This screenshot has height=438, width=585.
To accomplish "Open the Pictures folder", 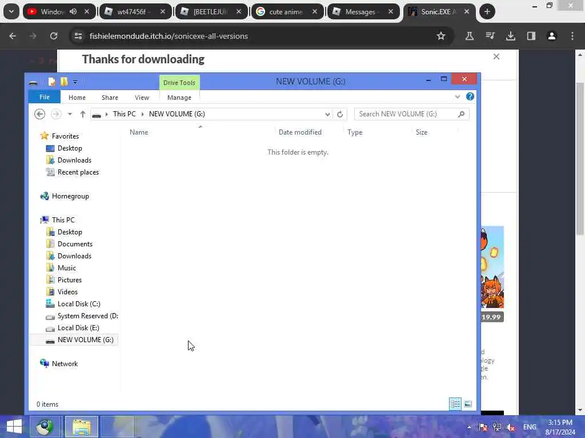I will tap(69, 279).
